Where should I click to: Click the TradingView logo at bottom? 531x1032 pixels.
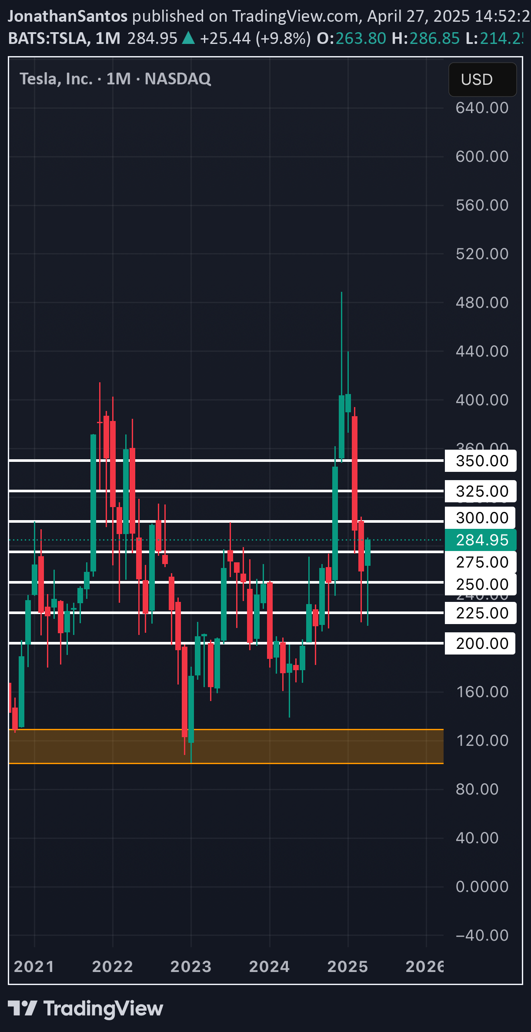click(85, 1009)
